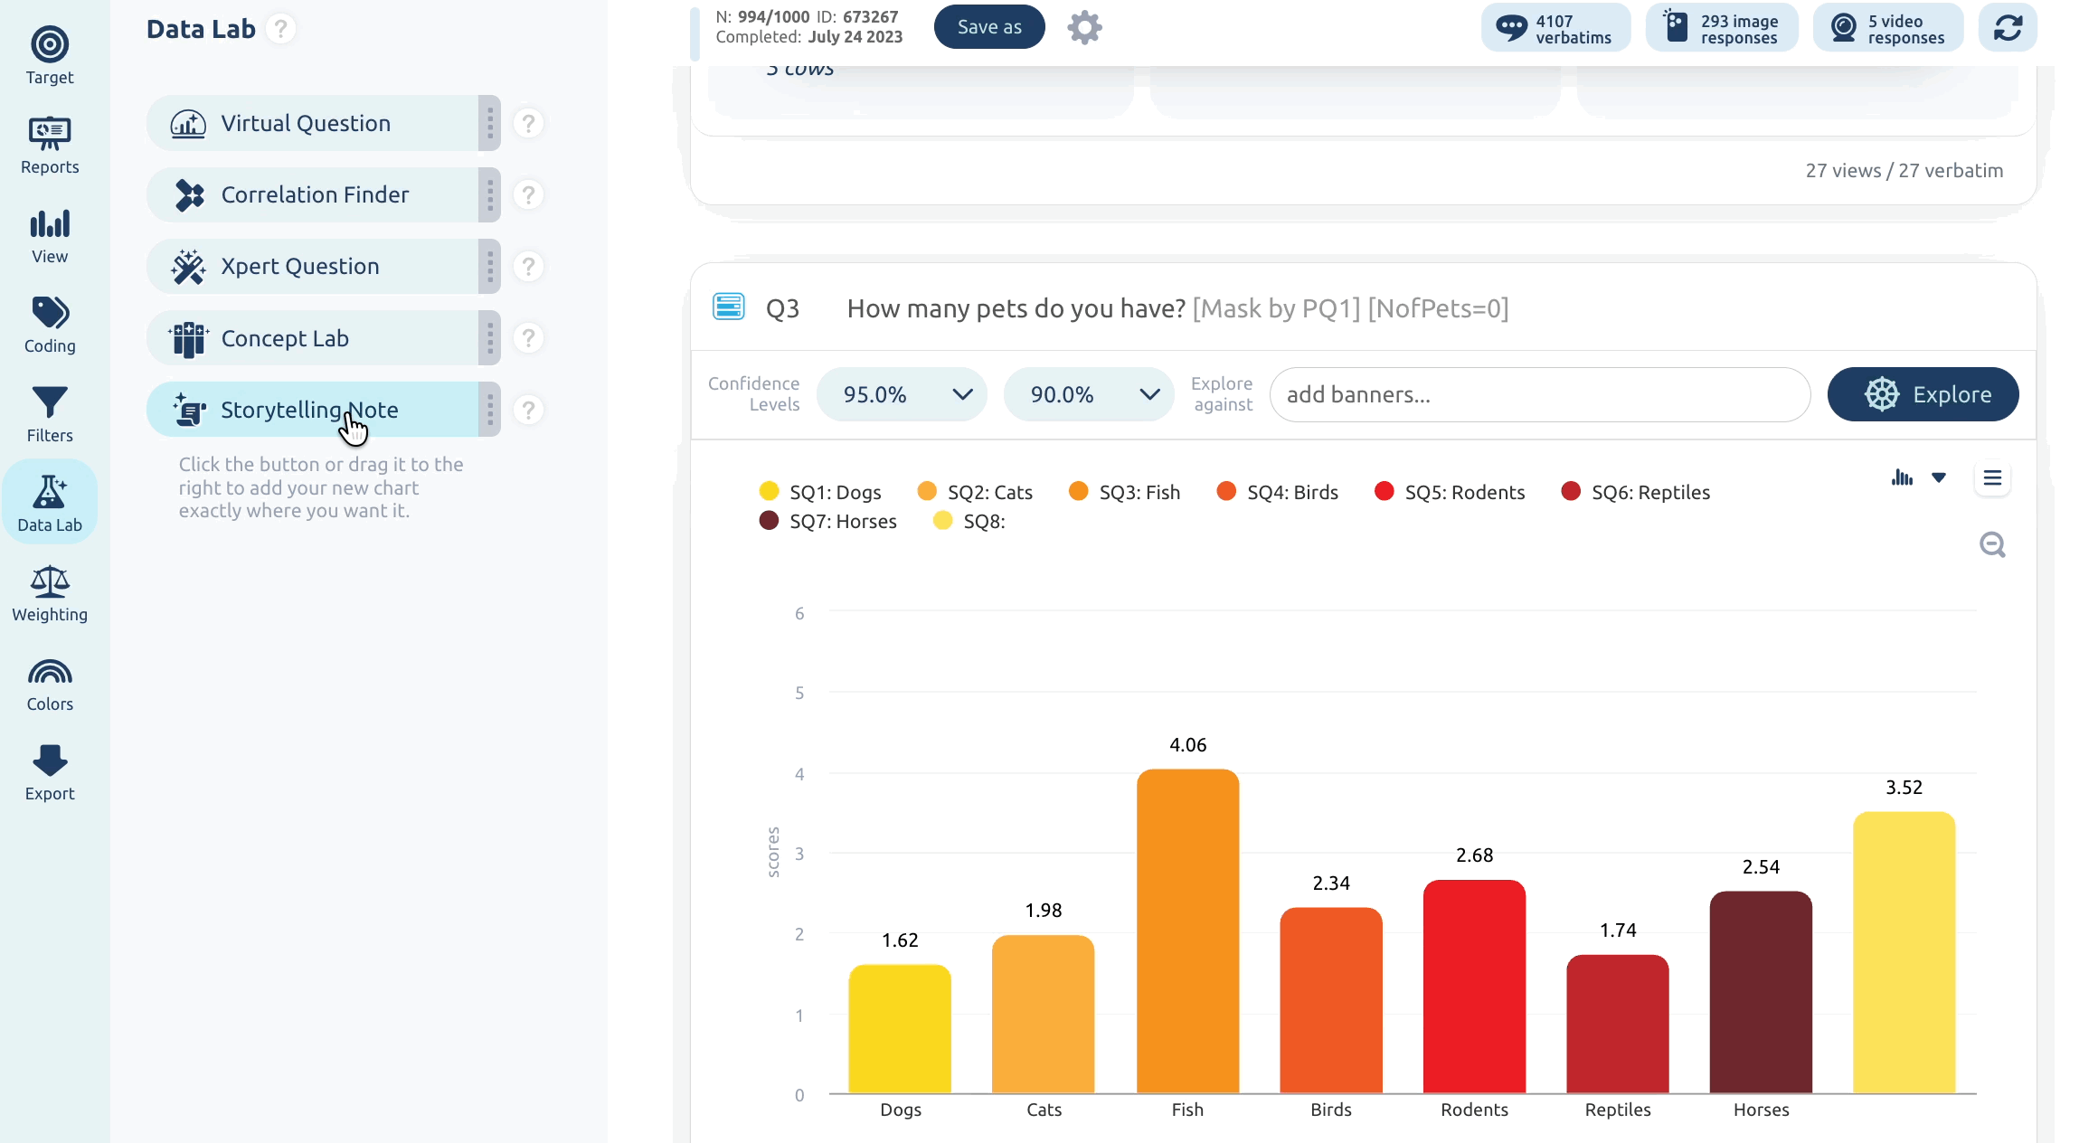Click the Dogs bar at 1.62
The width and height of the screenshot is (2098, 1143).
click(x=900, y=1029)
